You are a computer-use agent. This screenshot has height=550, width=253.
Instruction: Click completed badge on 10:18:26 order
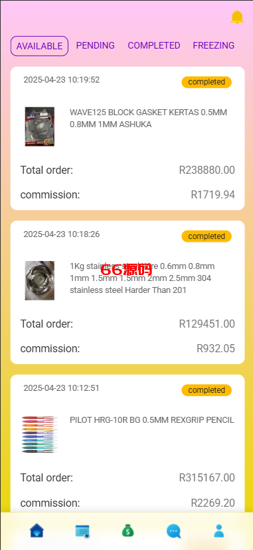coord(207,236)
